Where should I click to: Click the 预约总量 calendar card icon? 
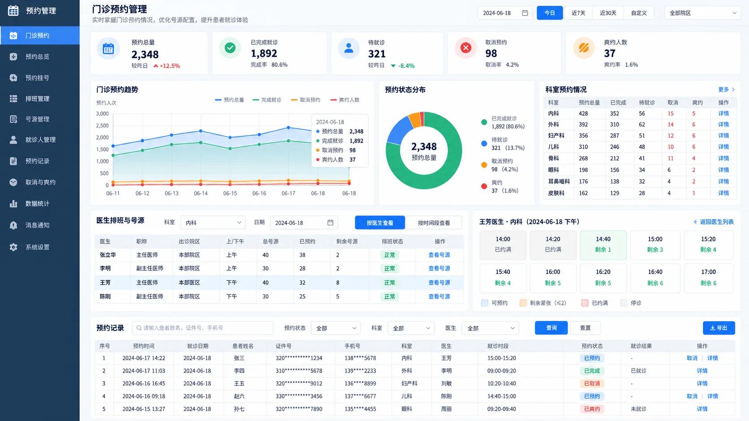[108, 49]
